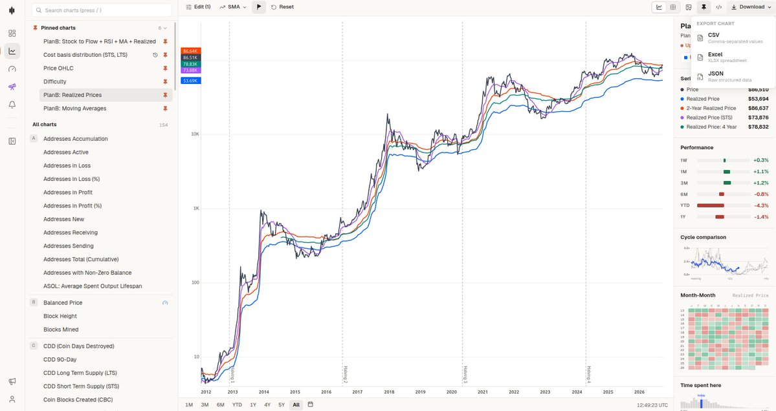The height and width of the screenshot is (411, 776).
Task: Select the 1M time range
Action: (x=189, y=405)
